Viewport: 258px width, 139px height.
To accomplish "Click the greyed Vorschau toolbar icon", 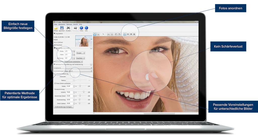I will click(x=75, y=28).
